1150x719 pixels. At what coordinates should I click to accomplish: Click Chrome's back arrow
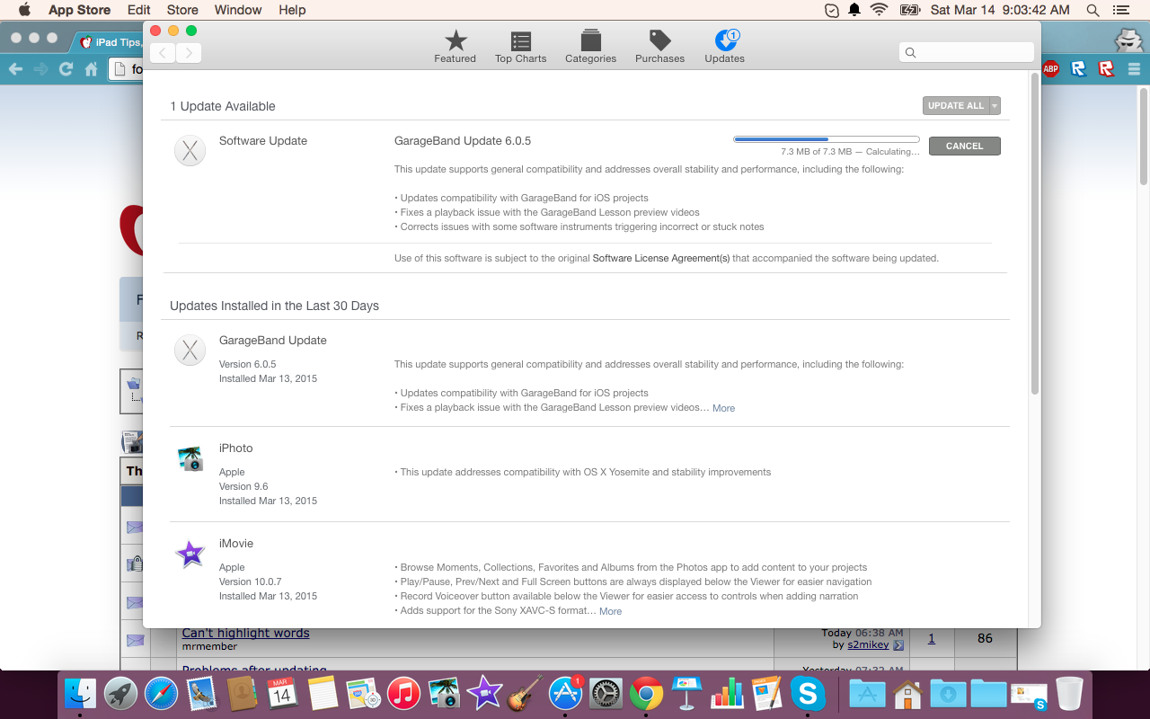tap(15, 68)
